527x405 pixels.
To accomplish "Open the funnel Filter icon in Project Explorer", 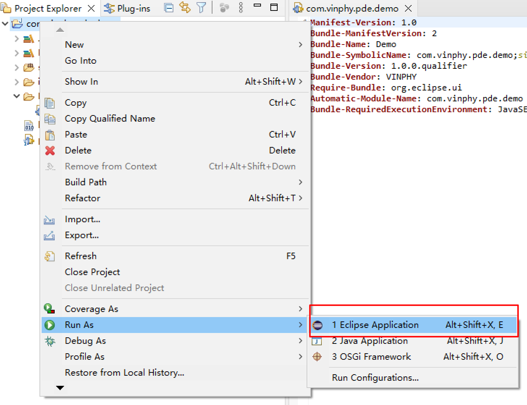I will coord(201,8).
